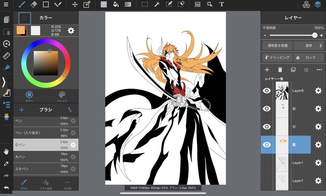326x196 pixels.
Task: Open the selection options icon in sidebar
Action: [x=6, y=32]
